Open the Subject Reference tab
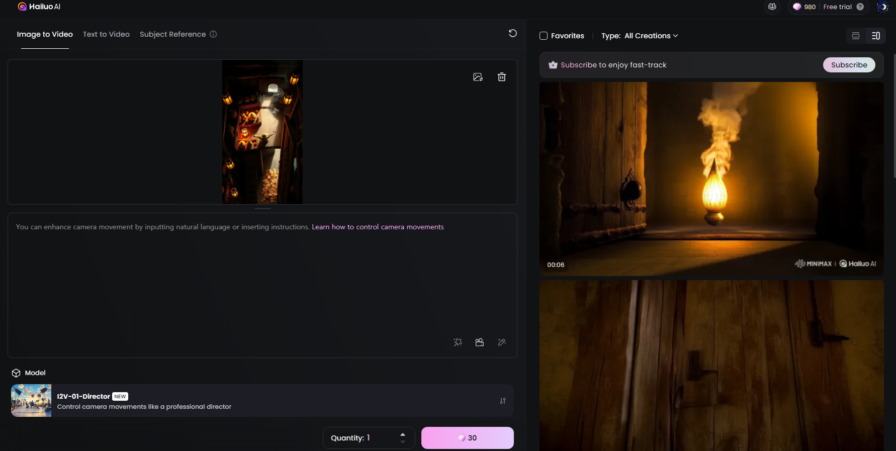This screenshot has height=451, width=896. [172, 34]
